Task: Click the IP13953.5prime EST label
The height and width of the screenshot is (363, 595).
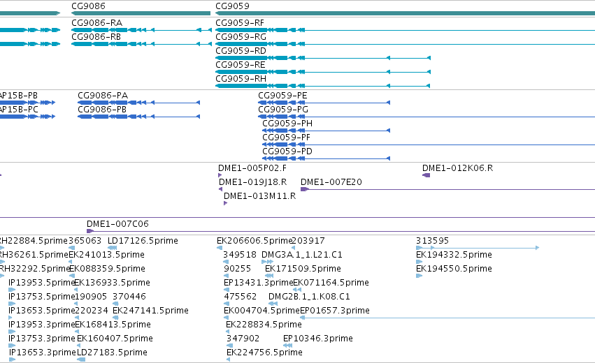Action: tap(41, 283)
